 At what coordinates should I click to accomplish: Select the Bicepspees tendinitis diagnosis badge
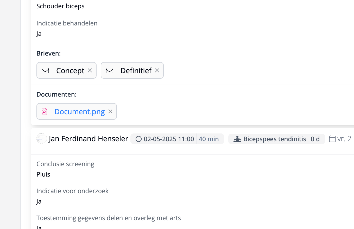(274, 139)
